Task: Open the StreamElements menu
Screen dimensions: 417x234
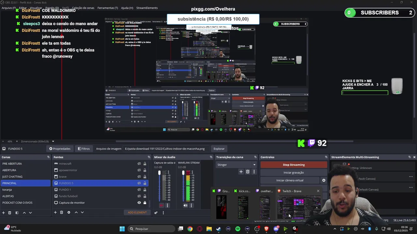Action: [x=147, y=8]
